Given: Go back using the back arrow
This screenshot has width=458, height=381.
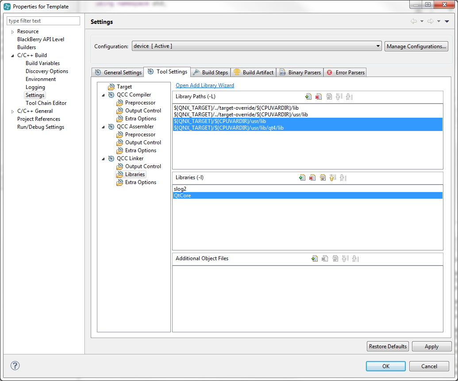Looking at the screenshot, I should pyautogui.click(x=414, y=21).
